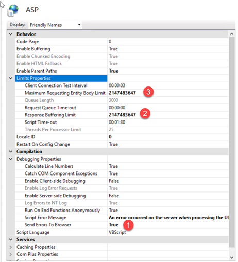This screenshot has width=238, height=262.
Task: Select the Script Time-out property row
Action: tap(122, 122)
